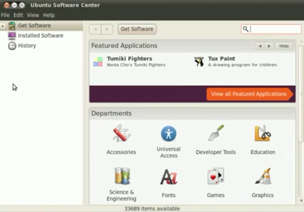
Task: Click "A drawing program for children." text
Action: (x=243, y=65)
